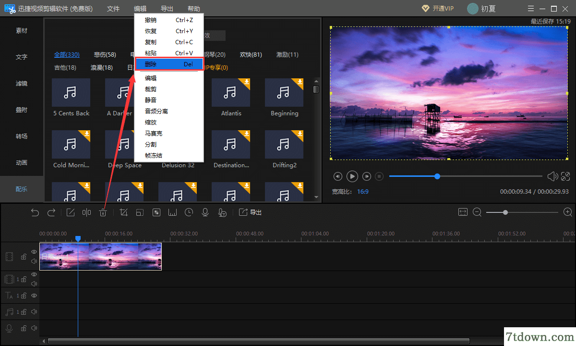Image resolution: width=576 pixels, height=346 pixels.
Task: Download the Beginning music track
Action: click(x=300, y=82)
